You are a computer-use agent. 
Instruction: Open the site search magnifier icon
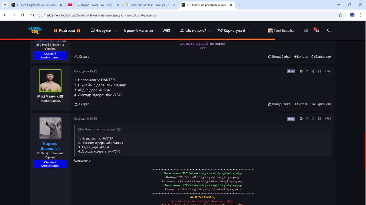pos(329,31)
